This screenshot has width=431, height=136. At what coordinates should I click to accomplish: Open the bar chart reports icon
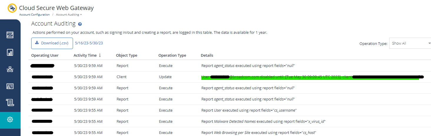click(x=10, y=53)
